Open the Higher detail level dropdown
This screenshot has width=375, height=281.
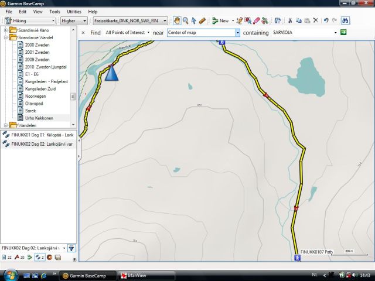(x=74, y=20)
